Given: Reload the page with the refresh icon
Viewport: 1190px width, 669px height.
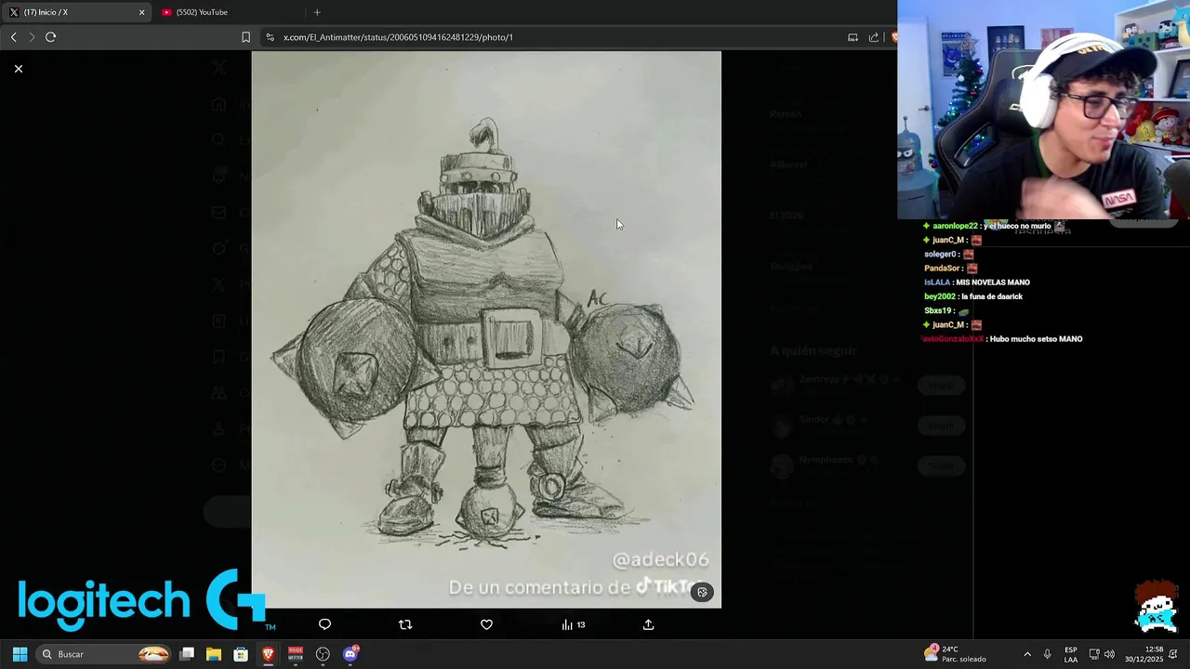Looking at the screenshot, I should tap(51, 37).
